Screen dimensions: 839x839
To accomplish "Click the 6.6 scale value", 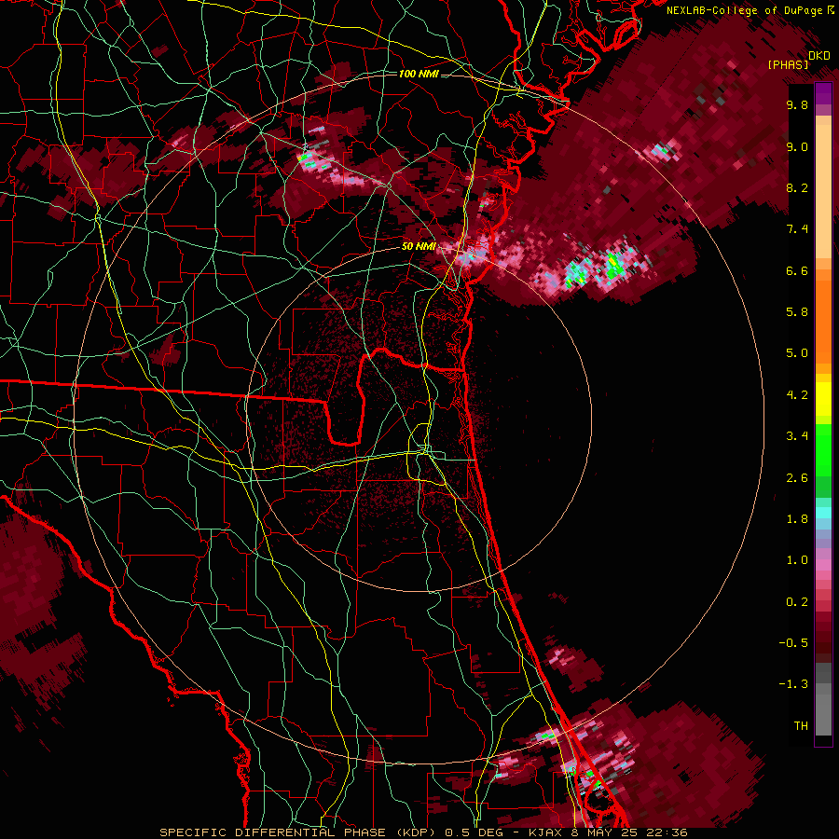I will 797,271.
